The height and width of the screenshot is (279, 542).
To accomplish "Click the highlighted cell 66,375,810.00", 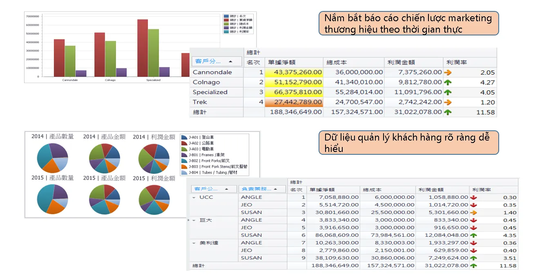I will point(294,92).
